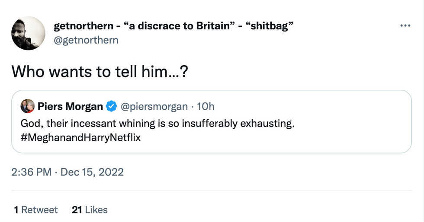Click the "10h" quoted tweet timestamp
This screenshot has height=222, width=424.
206,106
